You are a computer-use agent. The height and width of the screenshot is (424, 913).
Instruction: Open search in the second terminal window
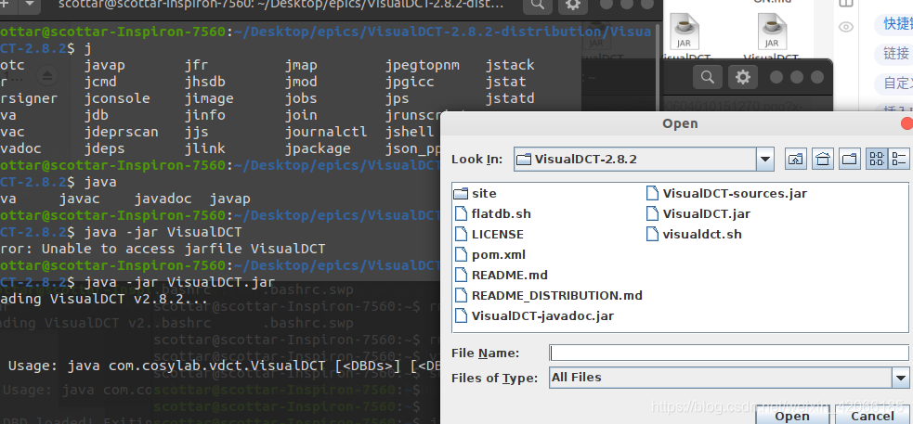click(708, 77)
